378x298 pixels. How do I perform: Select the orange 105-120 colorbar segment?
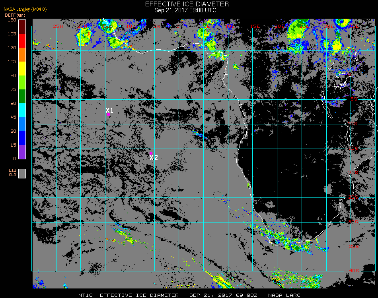pos(22,55)
